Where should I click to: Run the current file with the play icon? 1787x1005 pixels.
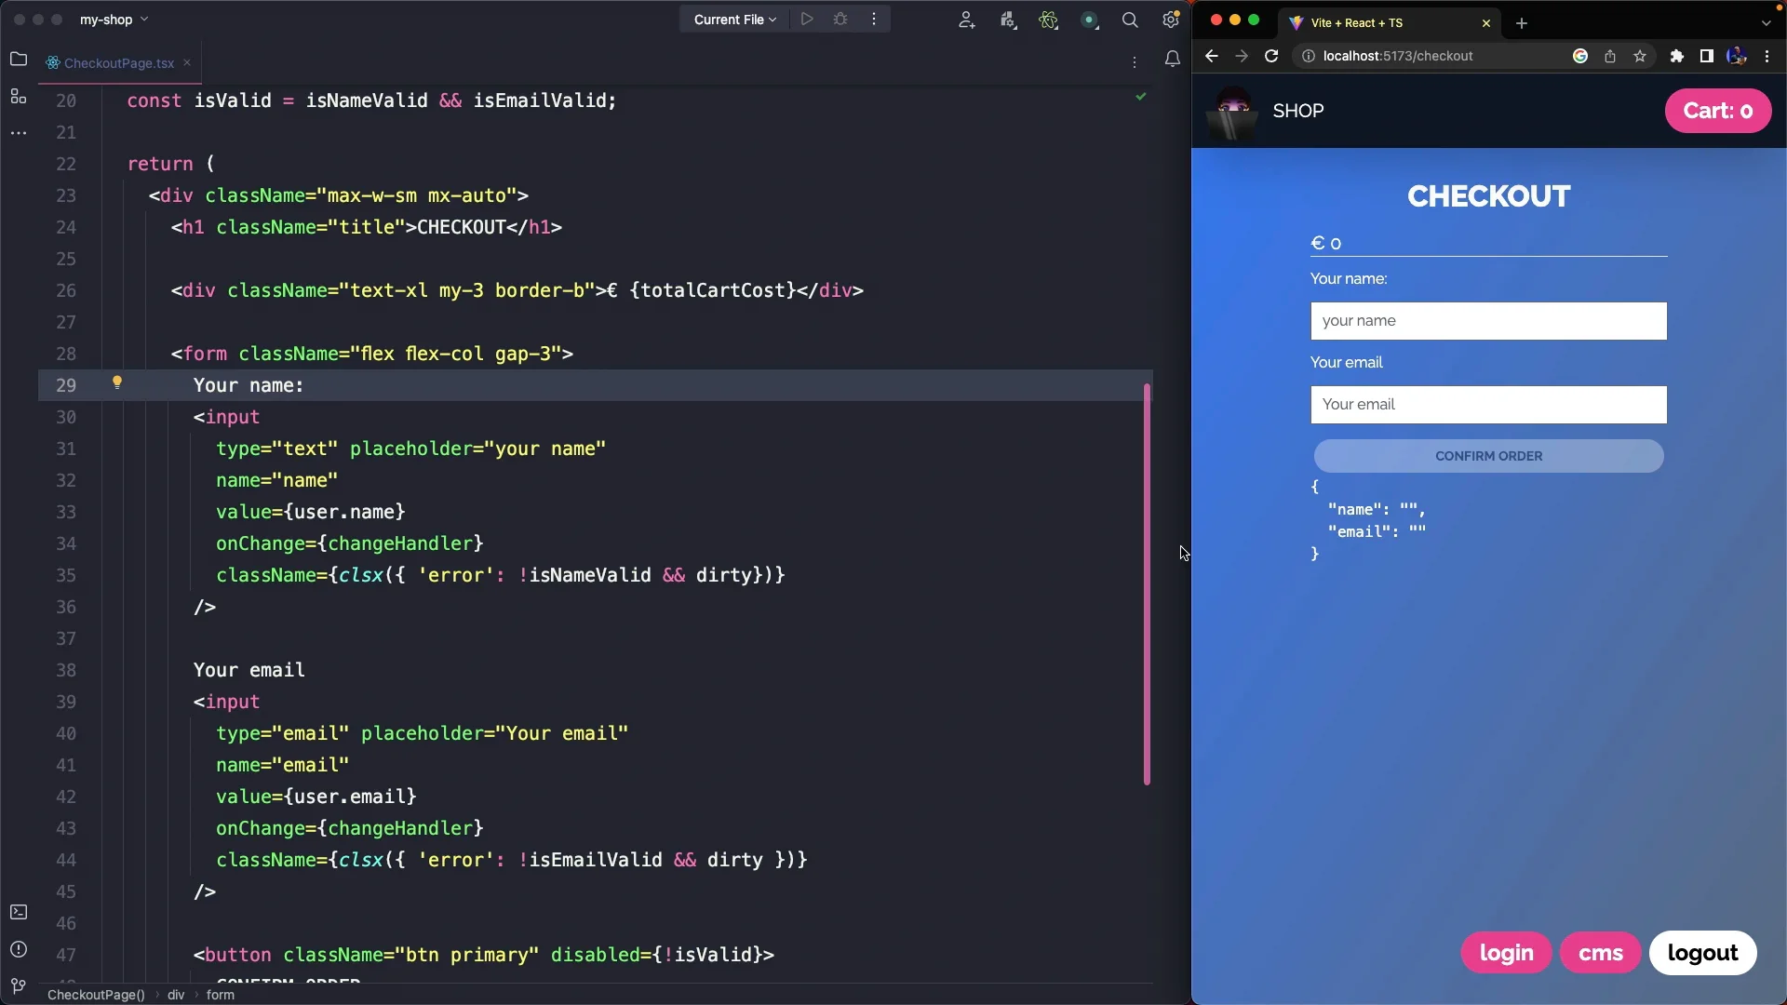806,19
